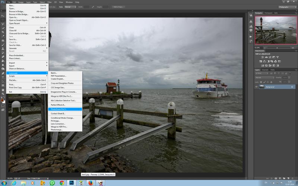Add a Curves adjustment
Viewport: 298px width, 186px height.
(270, 57)
